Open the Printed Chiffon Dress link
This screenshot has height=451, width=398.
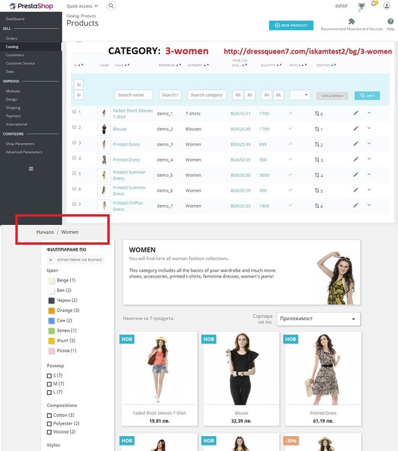pos(127,206)
